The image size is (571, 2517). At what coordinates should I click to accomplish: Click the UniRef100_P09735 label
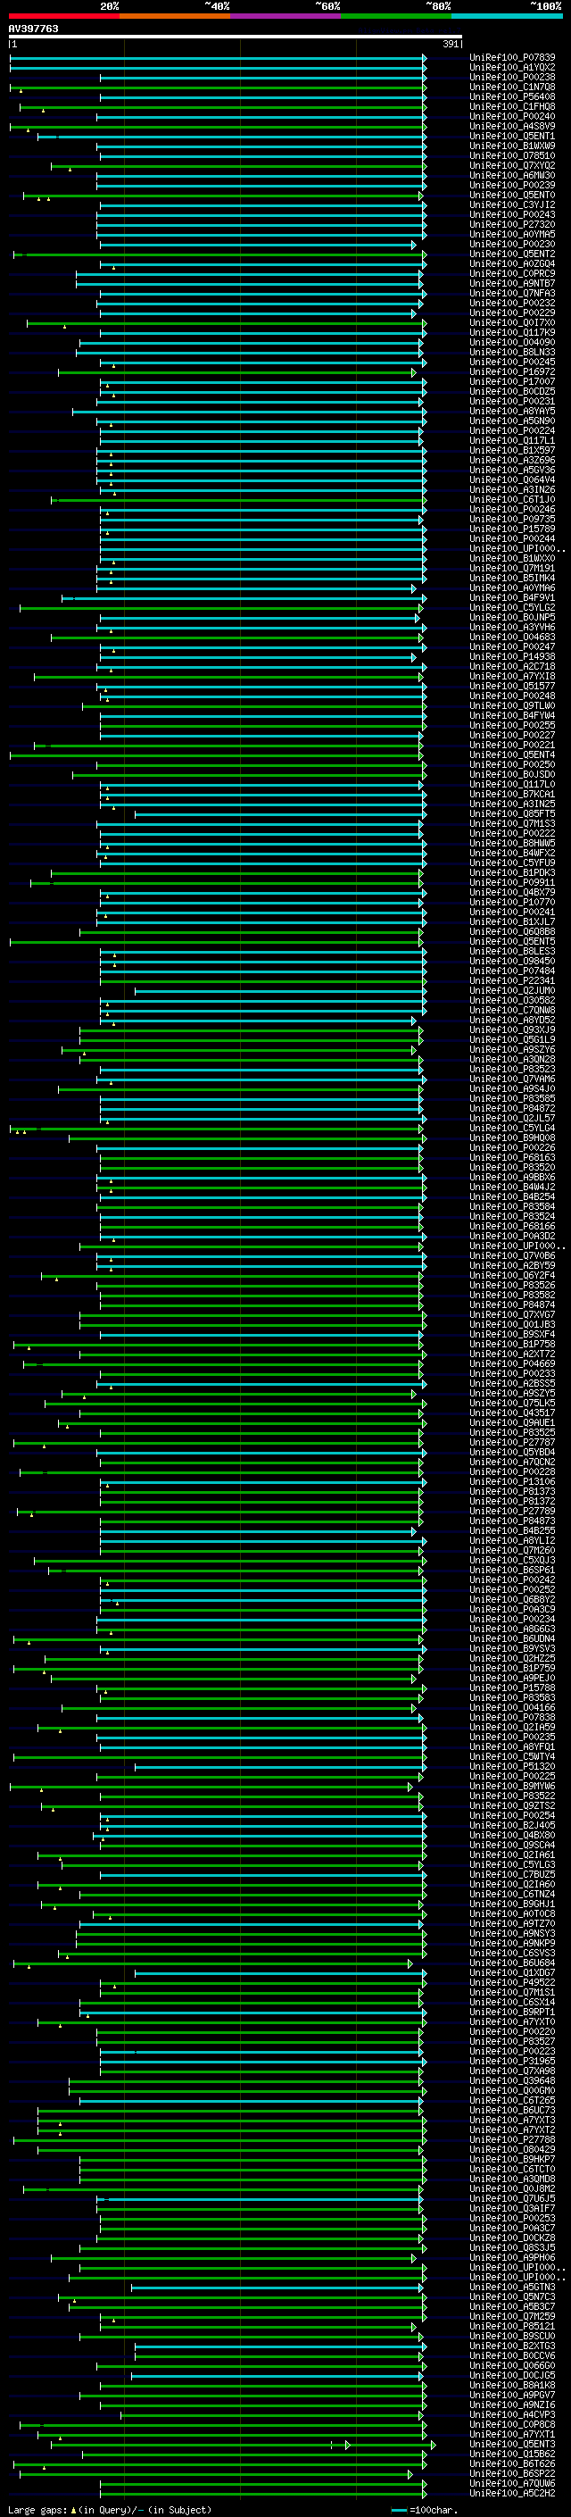click(512, 519)
